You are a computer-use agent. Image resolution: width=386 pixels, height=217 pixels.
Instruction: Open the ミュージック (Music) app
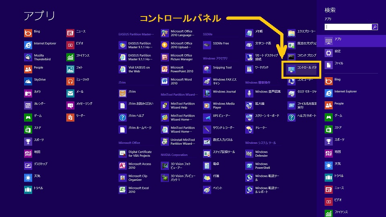[x=78, y=81]
